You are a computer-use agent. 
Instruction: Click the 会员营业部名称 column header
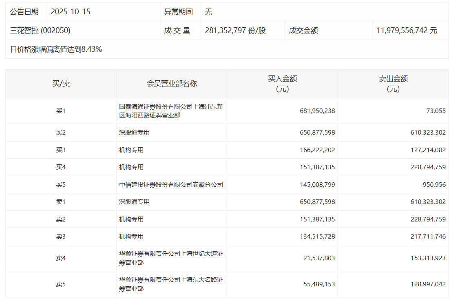172,84
